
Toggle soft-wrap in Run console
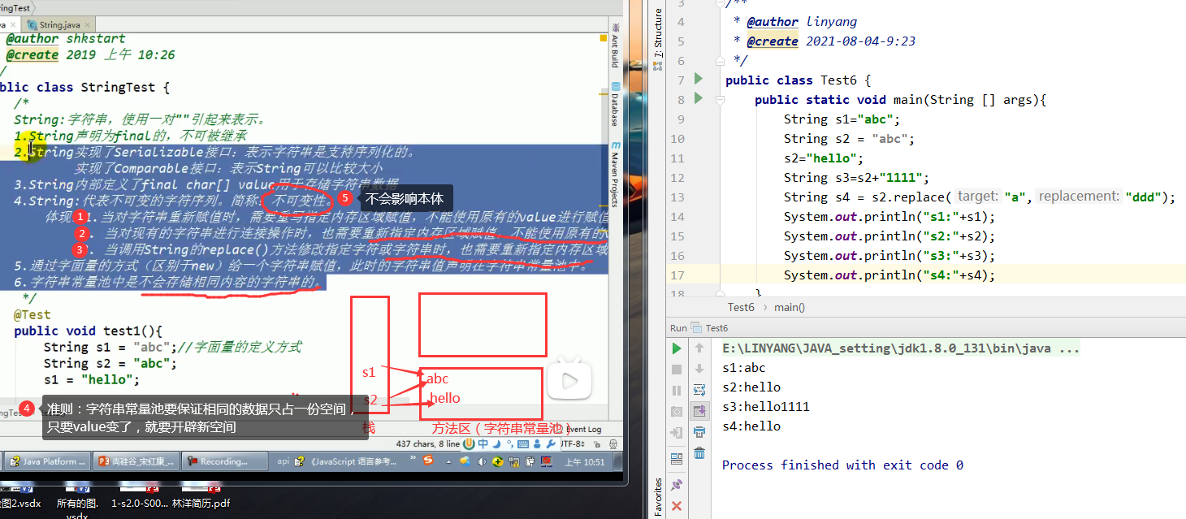click(x=699, y=391)
